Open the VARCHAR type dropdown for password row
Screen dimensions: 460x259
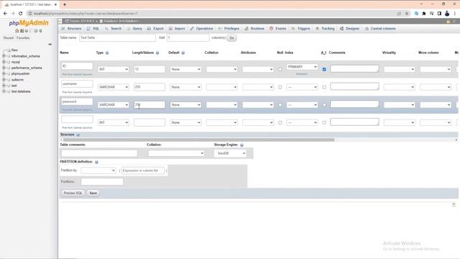coord(114,105)
